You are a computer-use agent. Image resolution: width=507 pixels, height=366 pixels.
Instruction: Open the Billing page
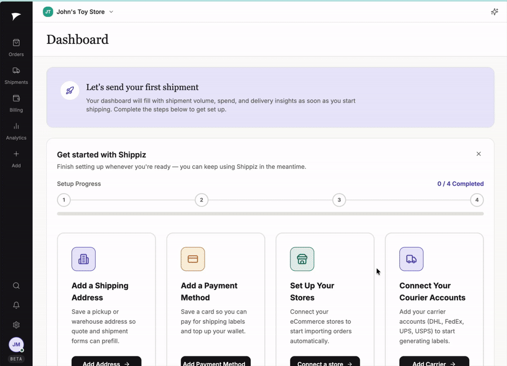coord(16,103)
